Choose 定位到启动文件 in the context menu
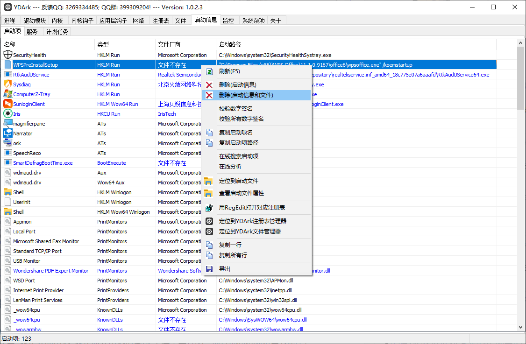Image resolution: width=526 pixels, height=344 pixels. coord(239,181)
